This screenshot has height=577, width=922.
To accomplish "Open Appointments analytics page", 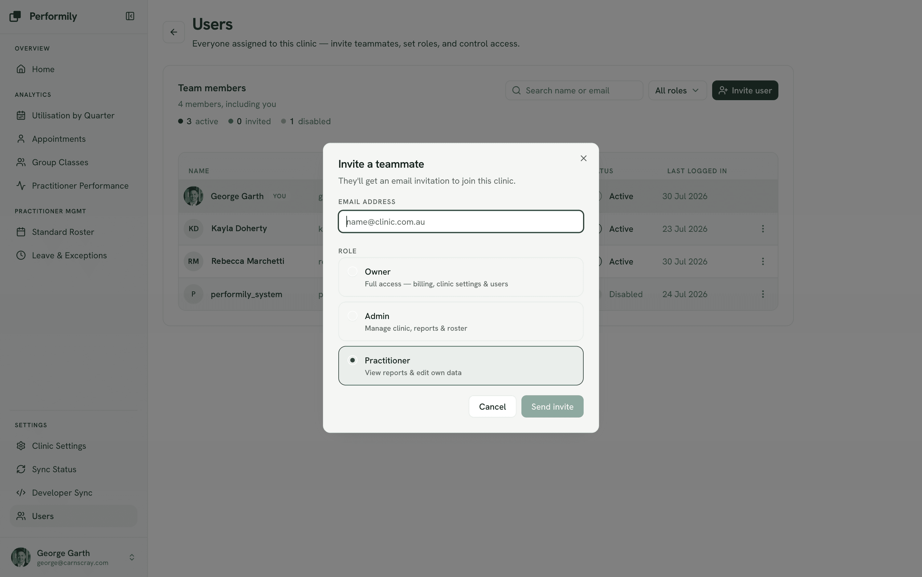I will pos(74,139).
